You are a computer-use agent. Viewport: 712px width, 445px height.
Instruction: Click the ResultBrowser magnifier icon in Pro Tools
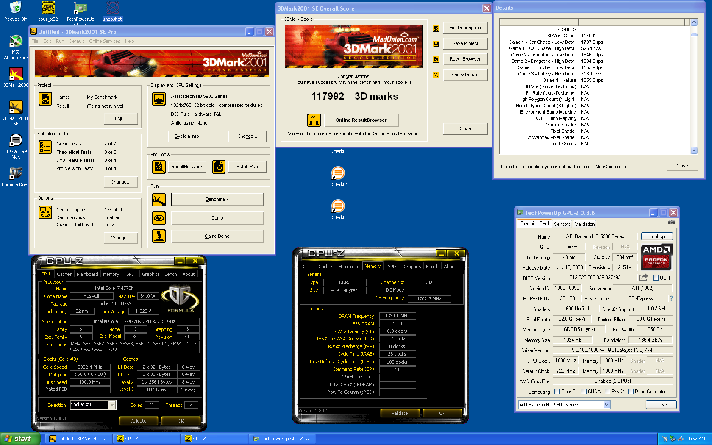coord(159,167)
